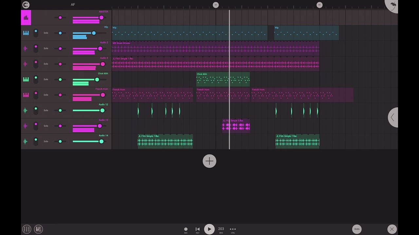Select the WD Snare 04.wav audio clip

(215, 48)
